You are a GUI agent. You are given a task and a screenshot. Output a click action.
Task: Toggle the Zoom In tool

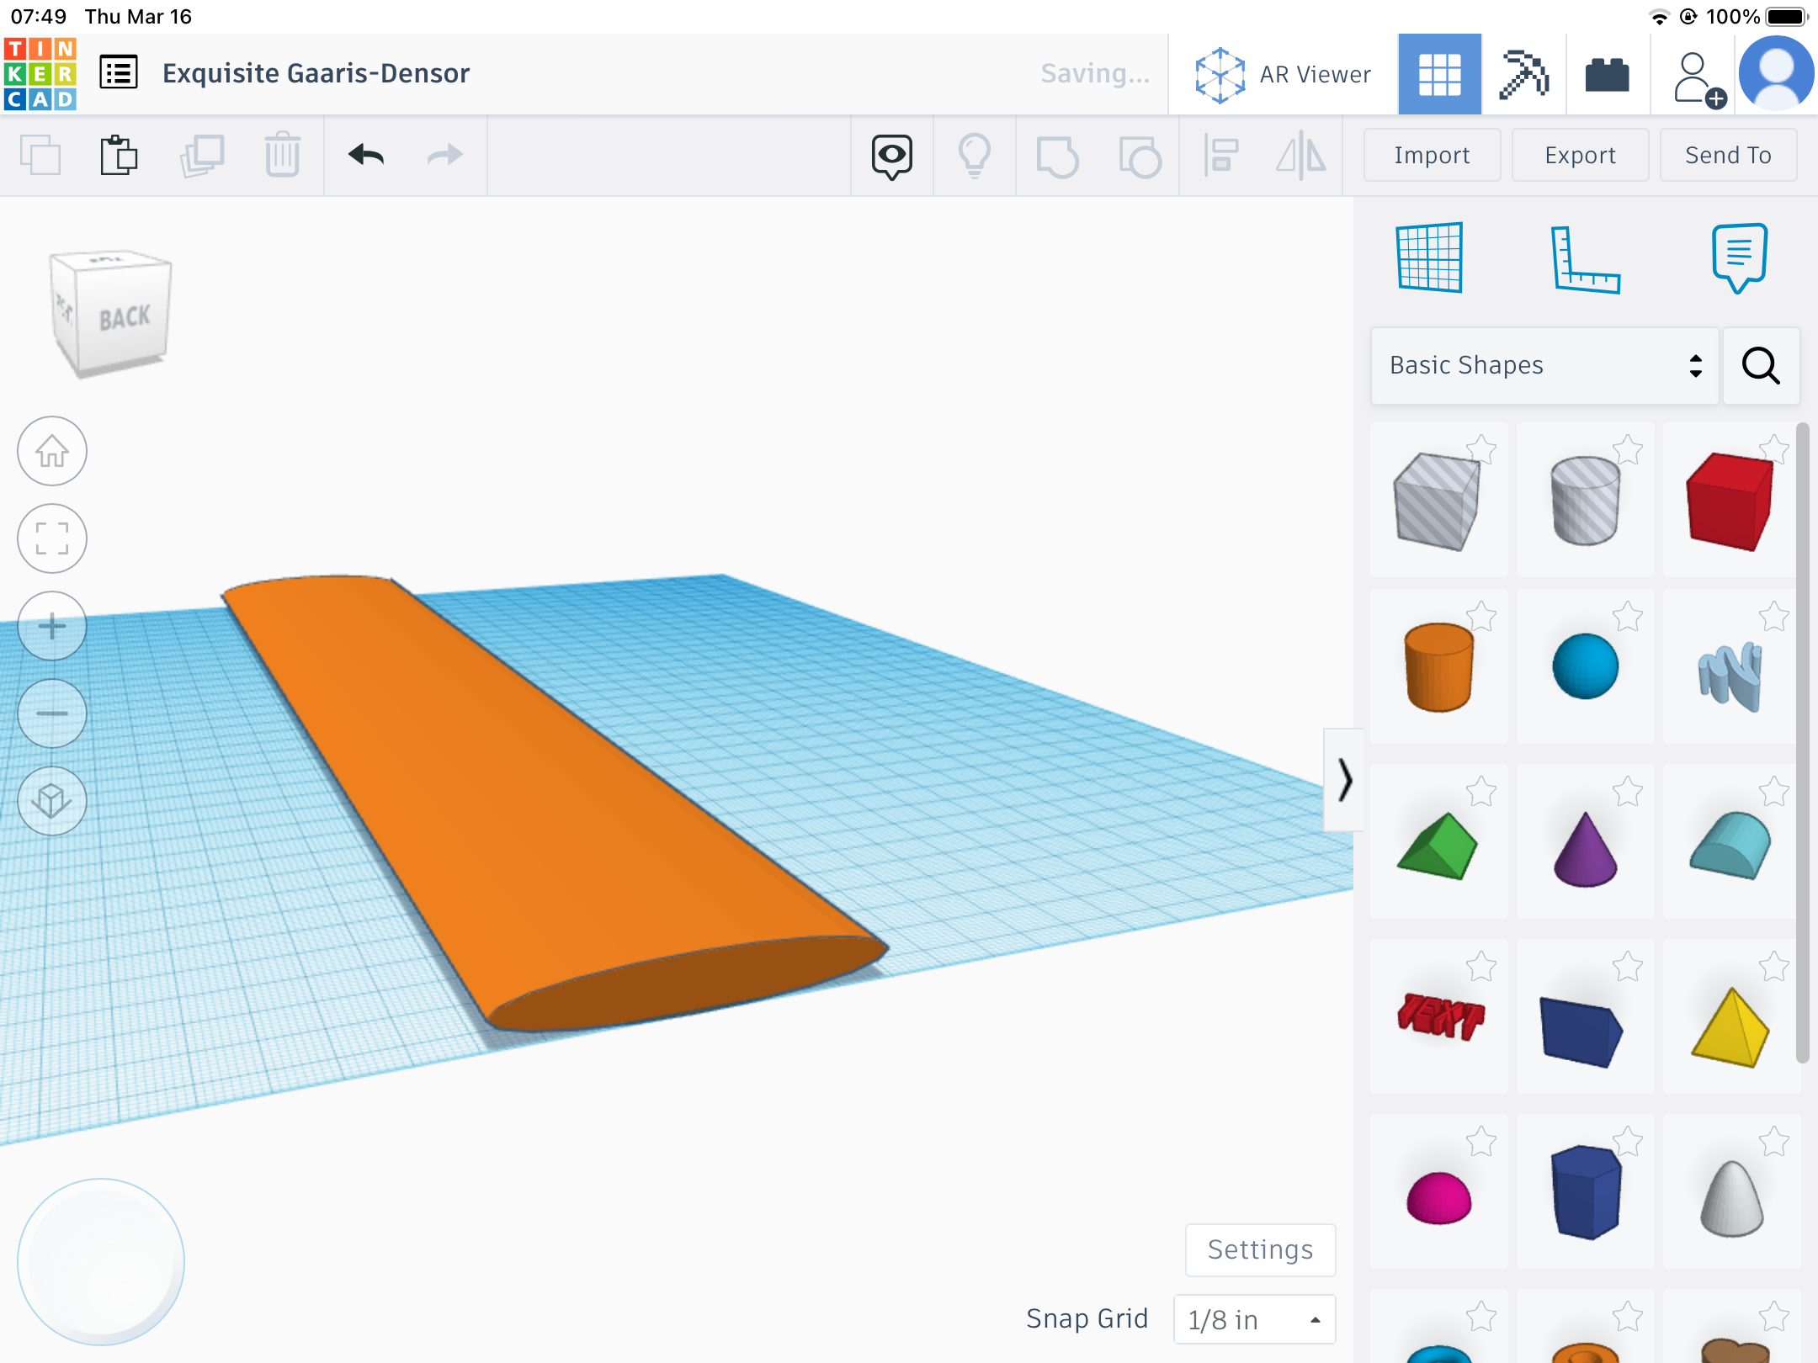point(53,627)
